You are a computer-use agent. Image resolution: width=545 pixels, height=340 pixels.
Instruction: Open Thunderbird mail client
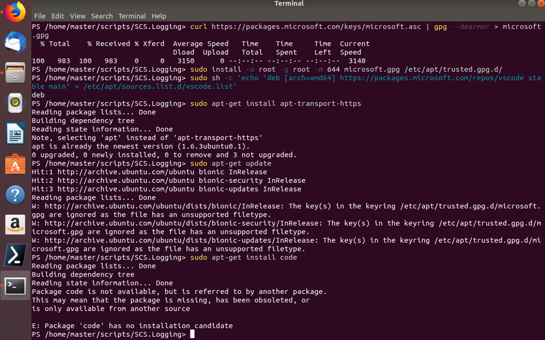click(x=14, y=42)
